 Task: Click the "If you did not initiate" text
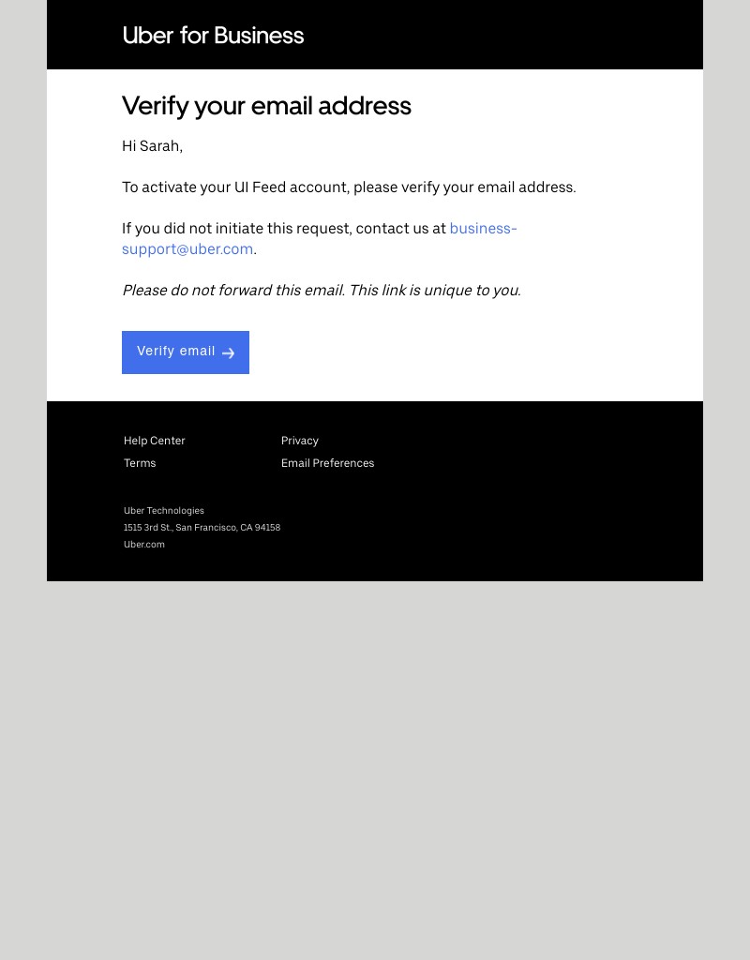tap(283, 229)
